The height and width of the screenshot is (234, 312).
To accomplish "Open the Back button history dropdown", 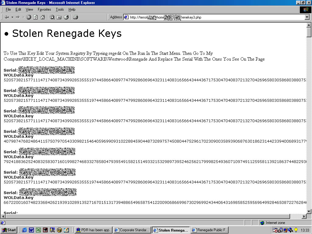I will point(12,17).
